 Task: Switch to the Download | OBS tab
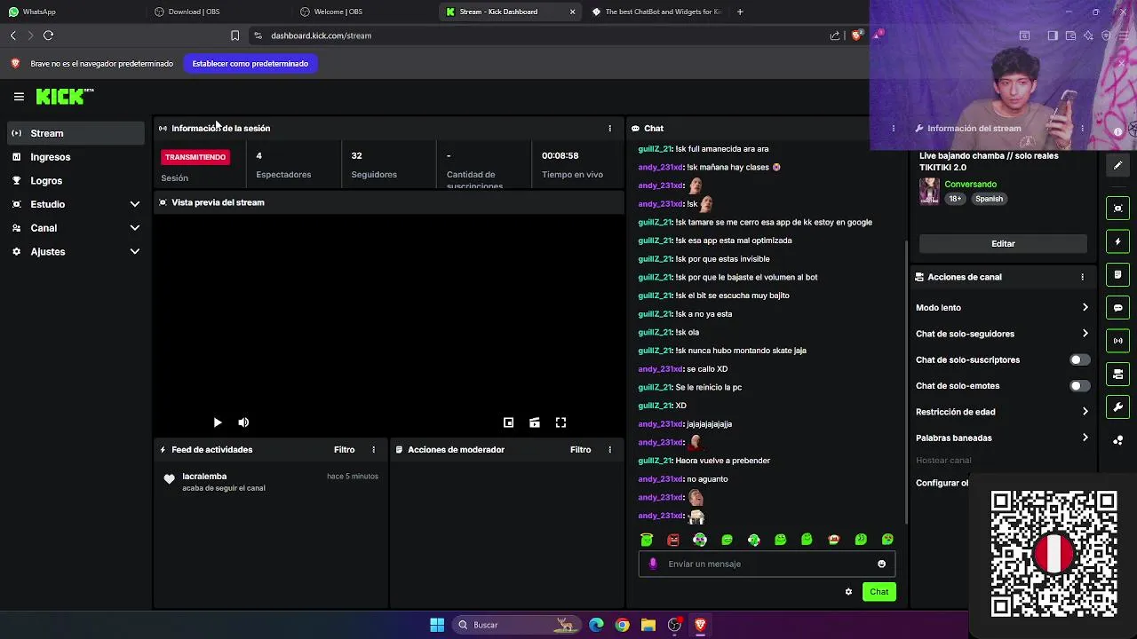(218, 12)
